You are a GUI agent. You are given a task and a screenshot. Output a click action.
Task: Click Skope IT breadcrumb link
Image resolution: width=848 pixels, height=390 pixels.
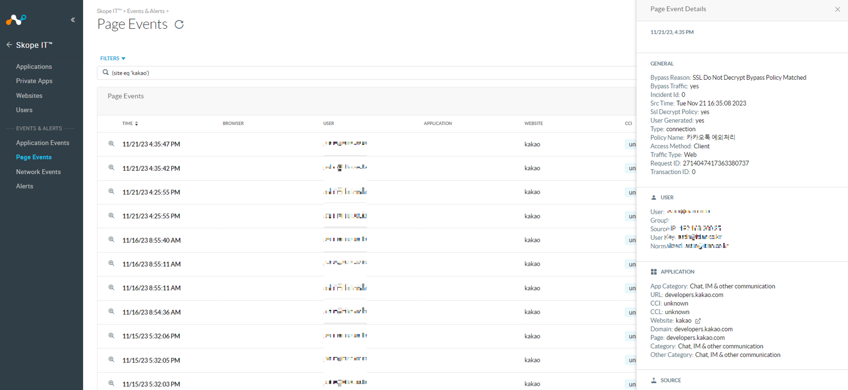109,11
